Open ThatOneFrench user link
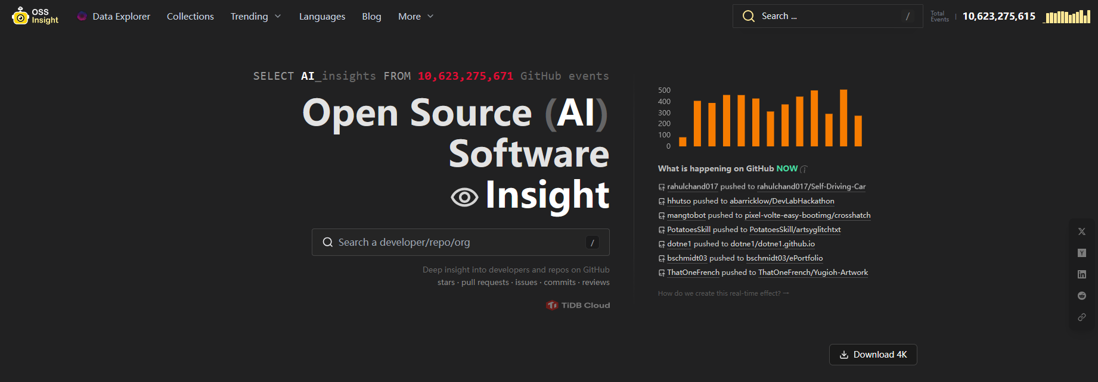 point(693,272)
